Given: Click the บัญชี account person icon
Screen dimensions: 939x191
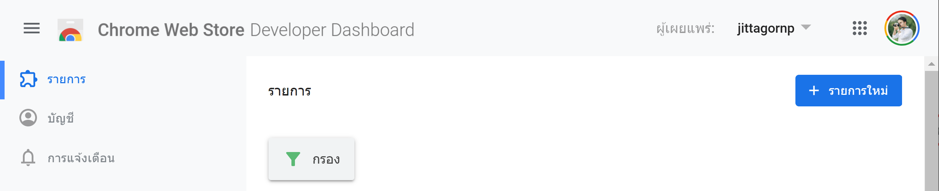Looking at the screenshot, I should (x=28, y=118).
